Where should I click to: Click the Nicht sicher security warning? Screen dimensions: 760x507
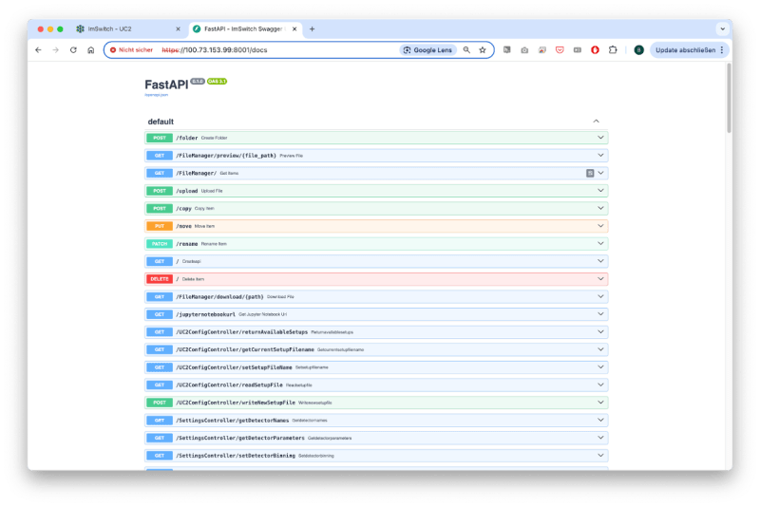(x=131, y=50)
